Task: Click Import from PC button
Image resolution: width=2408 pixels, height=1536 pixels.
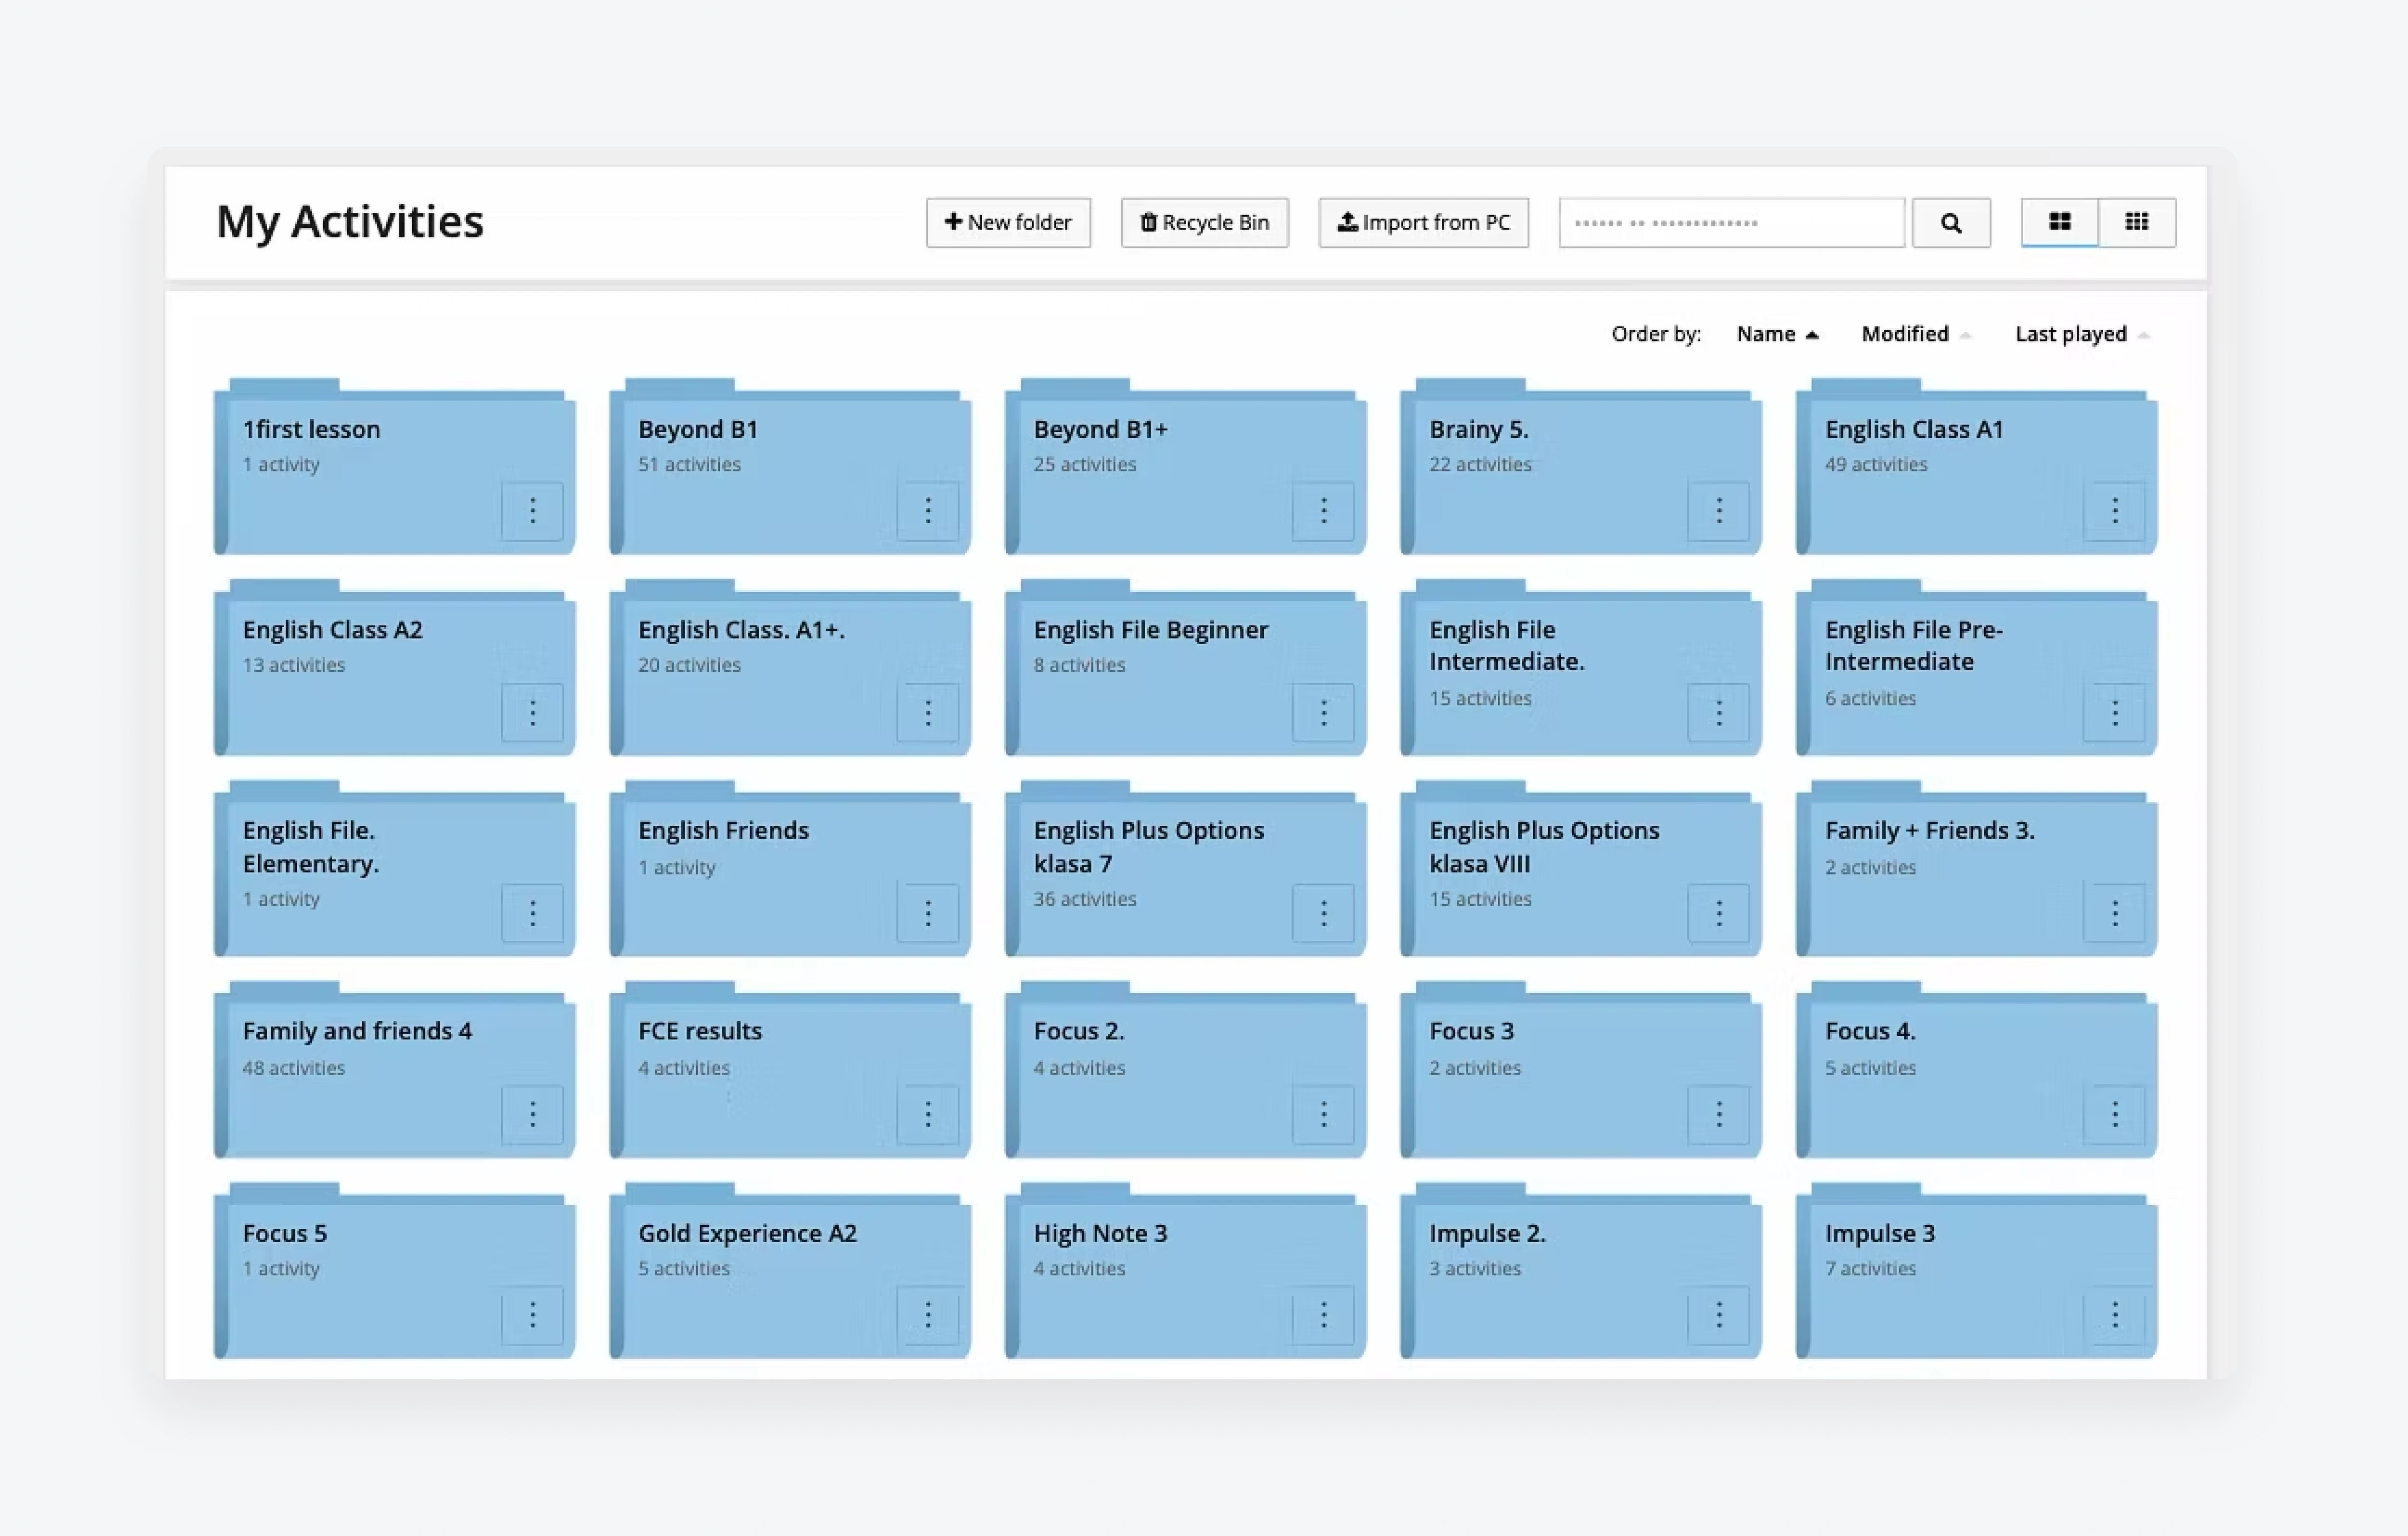Action: tap(1423, 222)
